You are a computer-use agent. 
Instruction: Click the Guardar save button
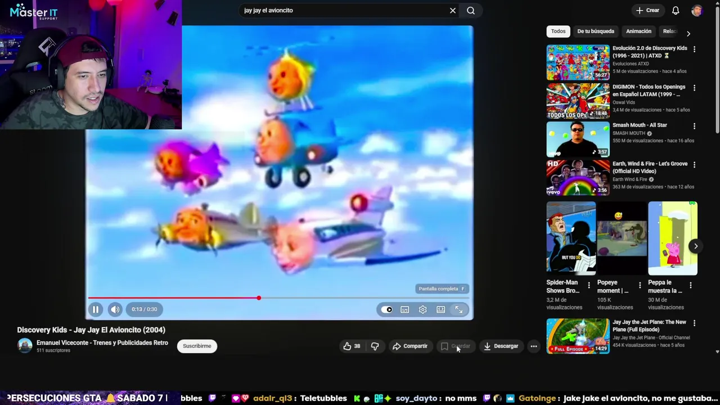click(x=456, y=346)
